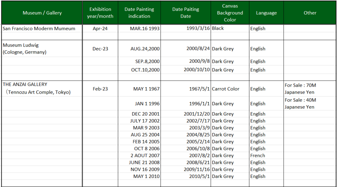Select the 'Museum Ludwig (Cologne, Germany)' cell
Screen dimensions: 337x187
(x=42, y=49)
